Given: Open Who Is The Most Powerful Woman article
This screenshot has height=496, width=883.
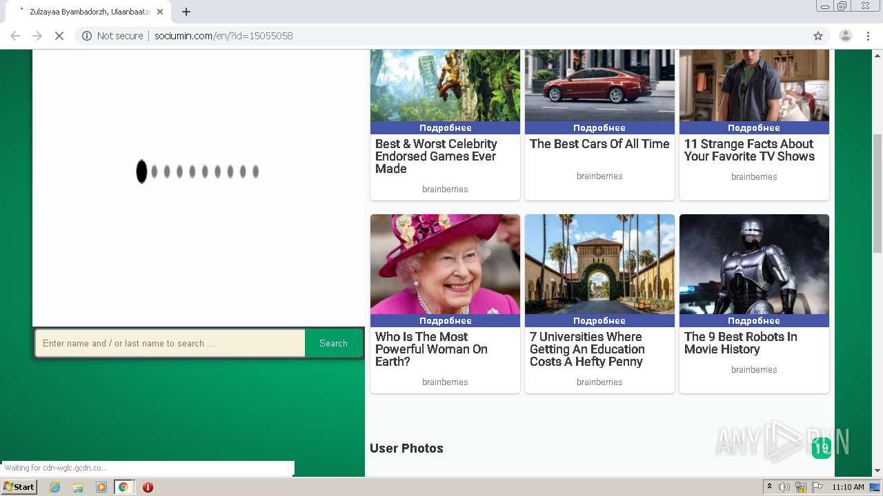Looking at the screenshot, I should click(431, 349).
